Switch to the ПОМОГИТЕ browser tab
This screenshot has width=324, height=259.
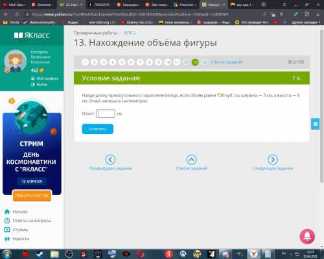[100, 5]
